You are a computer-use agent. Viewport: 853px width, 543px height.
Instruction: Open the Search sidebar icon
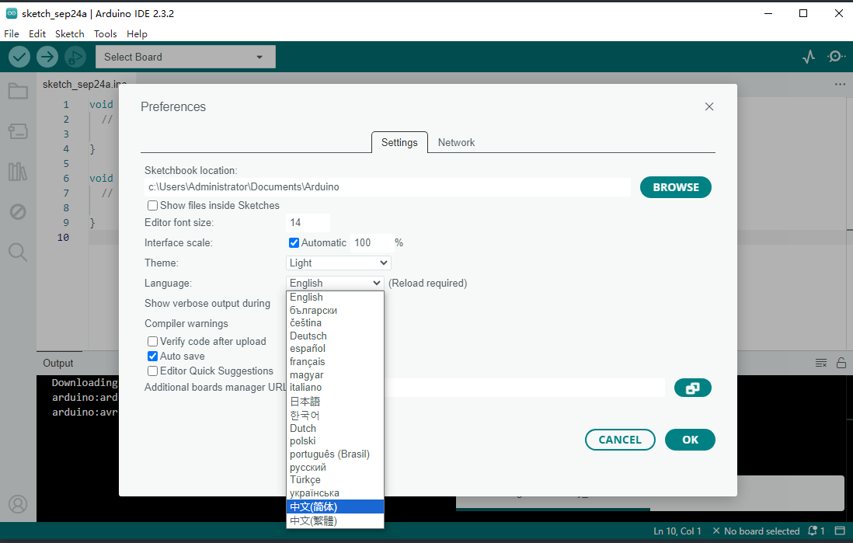click(x=18, y=252)
